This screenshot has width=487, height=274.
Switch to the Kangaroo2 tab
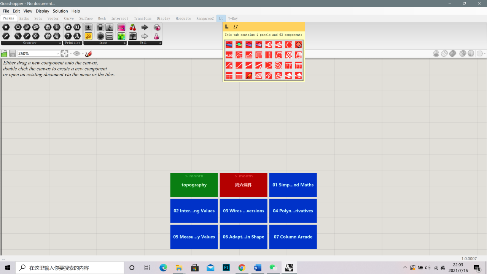(205, 18)
